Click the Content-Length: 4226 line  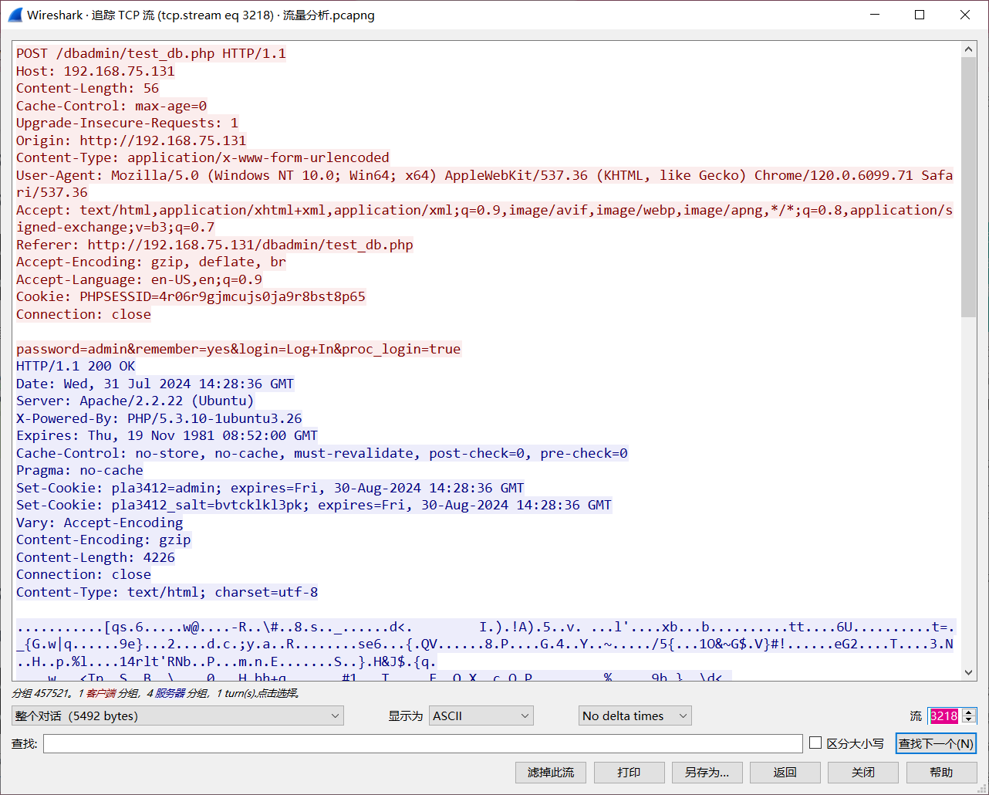tap(96, 557)
